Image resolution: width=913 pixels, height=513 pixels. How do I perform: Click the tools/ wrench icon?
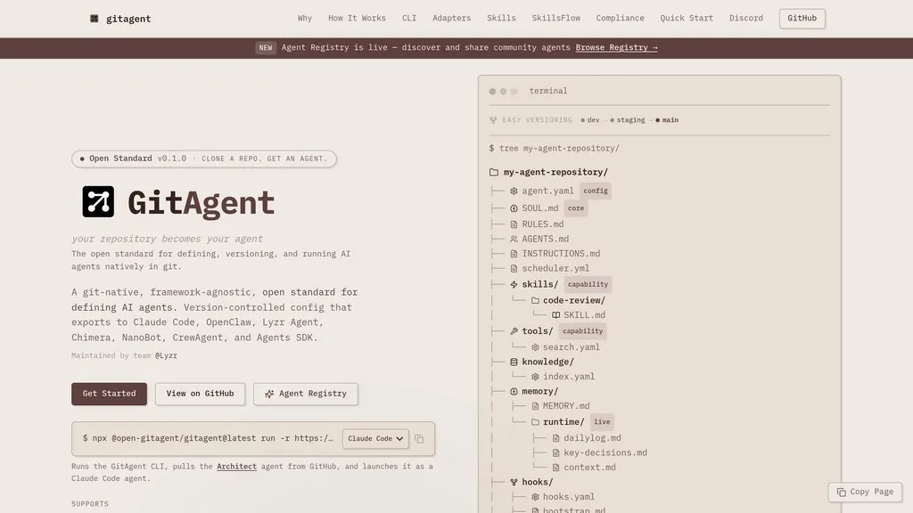click(x=514, y=331)
